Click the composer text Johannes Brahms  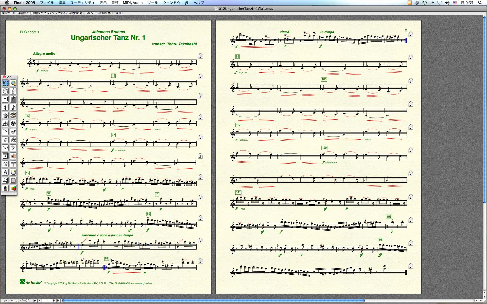[x=108, y=32]
